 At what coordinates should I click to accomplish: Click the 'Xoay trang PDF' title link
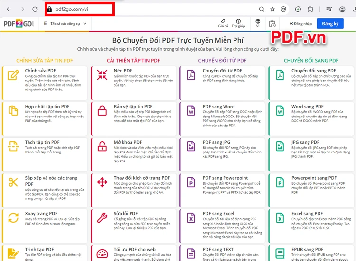pos(41,214)
